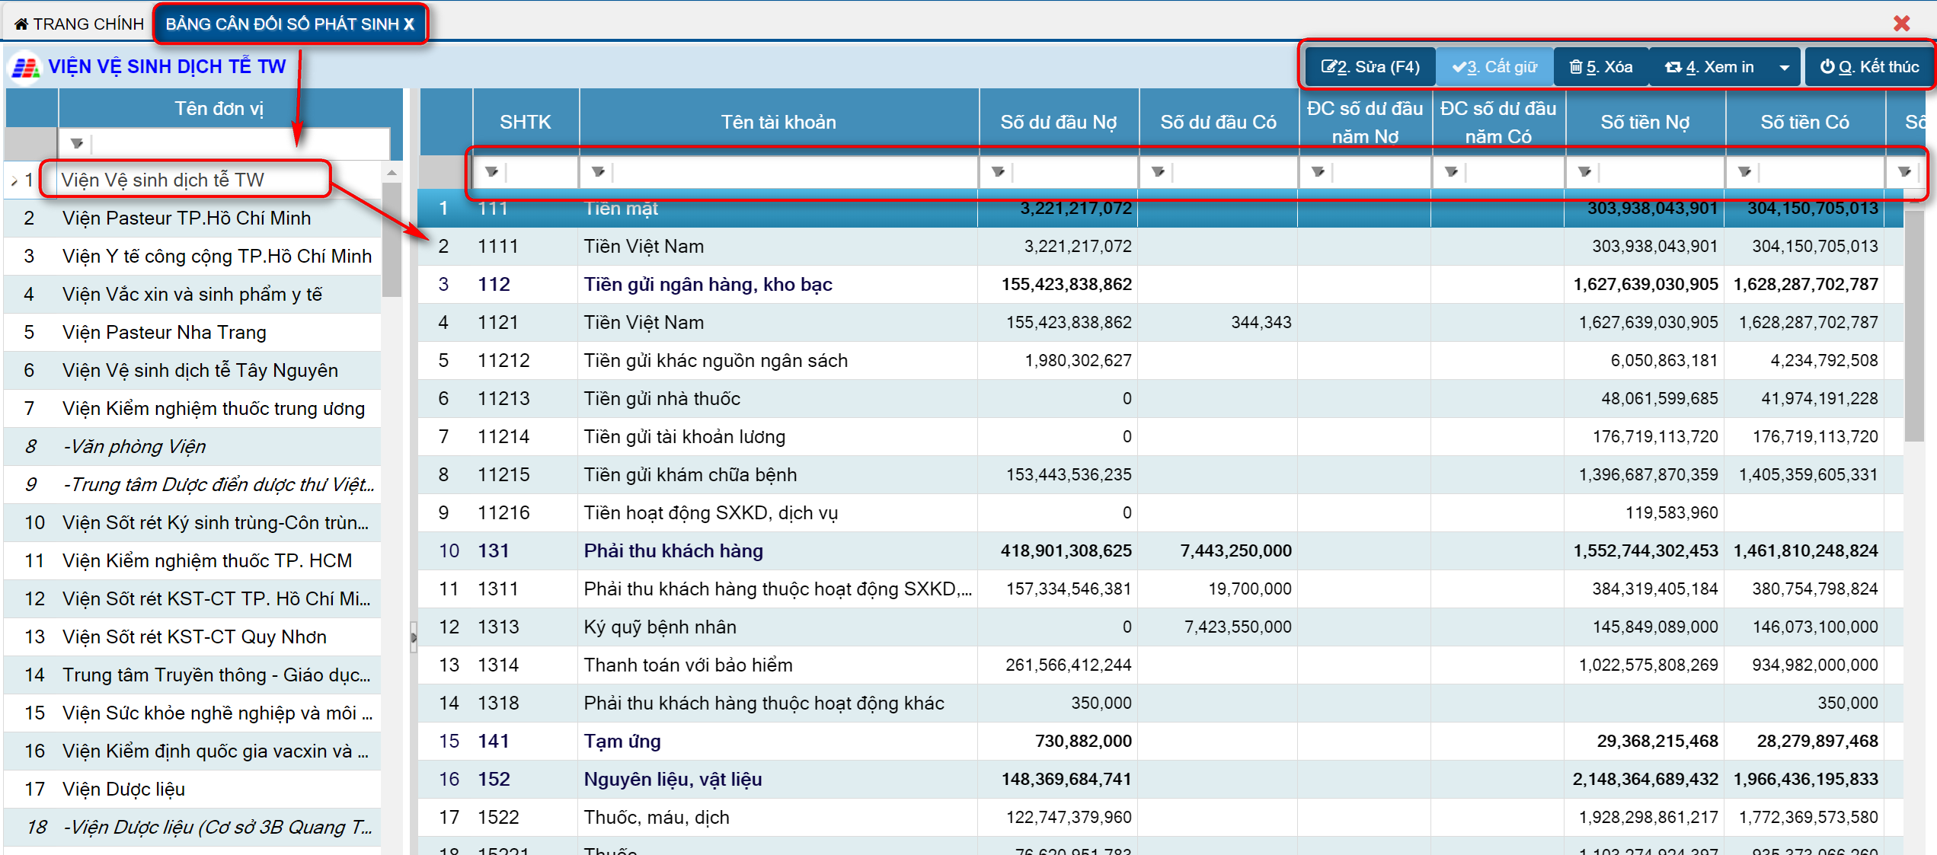Screen dimensions: 1937x855
Task: Click filter icon in Tên tài khoản column
Action: (x=598, y=172)
